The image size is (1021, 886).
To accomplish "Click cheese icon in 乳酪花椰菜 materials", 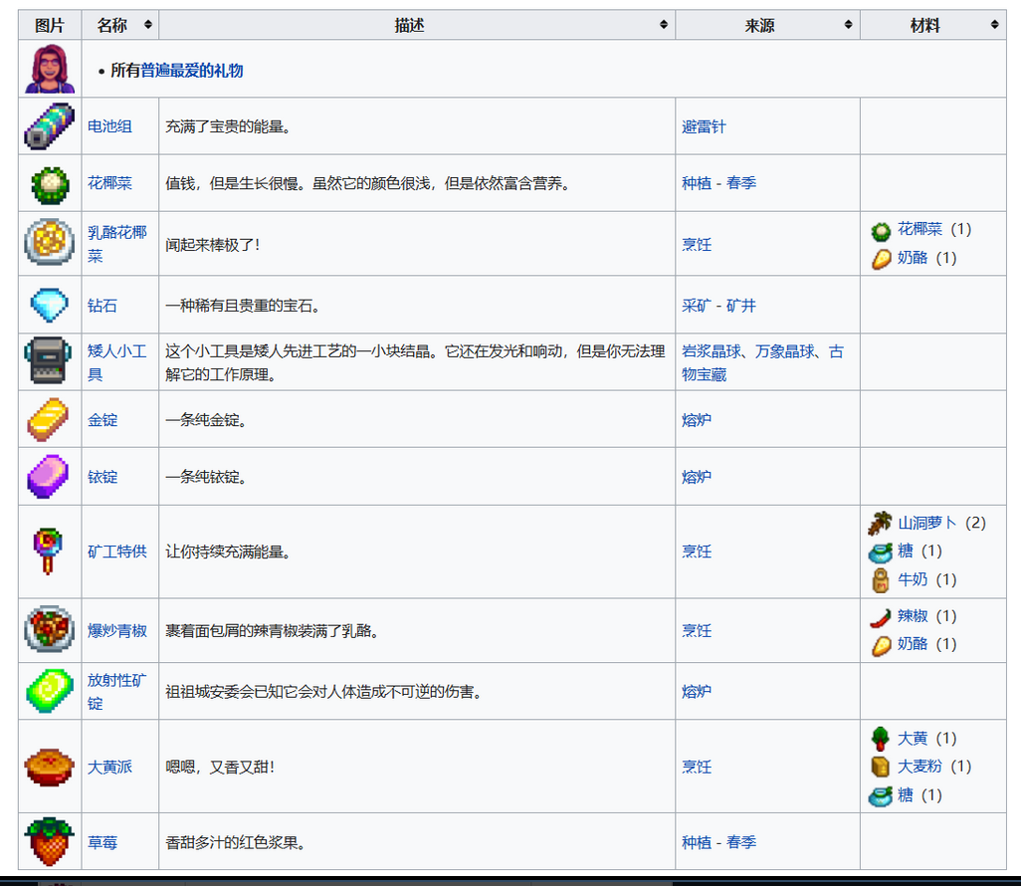I will 881,259.
